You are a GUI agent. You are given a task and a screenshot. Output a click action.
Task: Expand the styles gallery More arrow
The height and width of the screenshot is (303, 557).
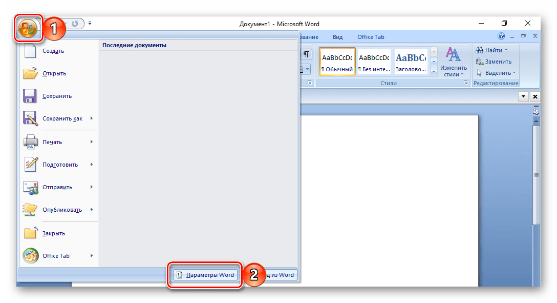coord(434,71)
